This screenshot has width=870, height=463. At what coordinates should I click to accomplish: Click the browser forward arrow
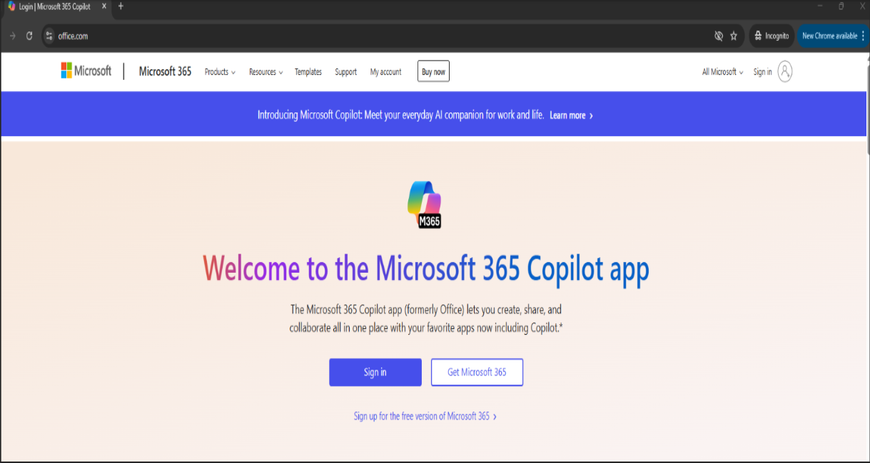12,36
